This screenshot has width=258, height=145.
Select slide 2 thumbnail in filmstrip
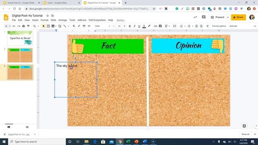20,55
